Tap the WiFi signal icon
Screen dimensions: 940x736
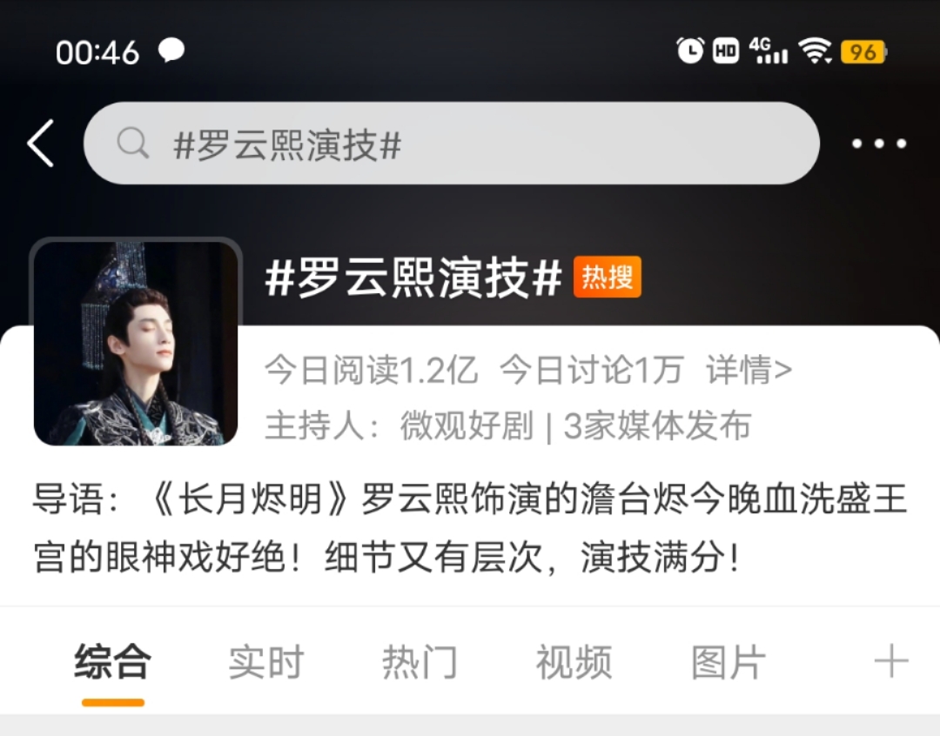click(815, 51)
